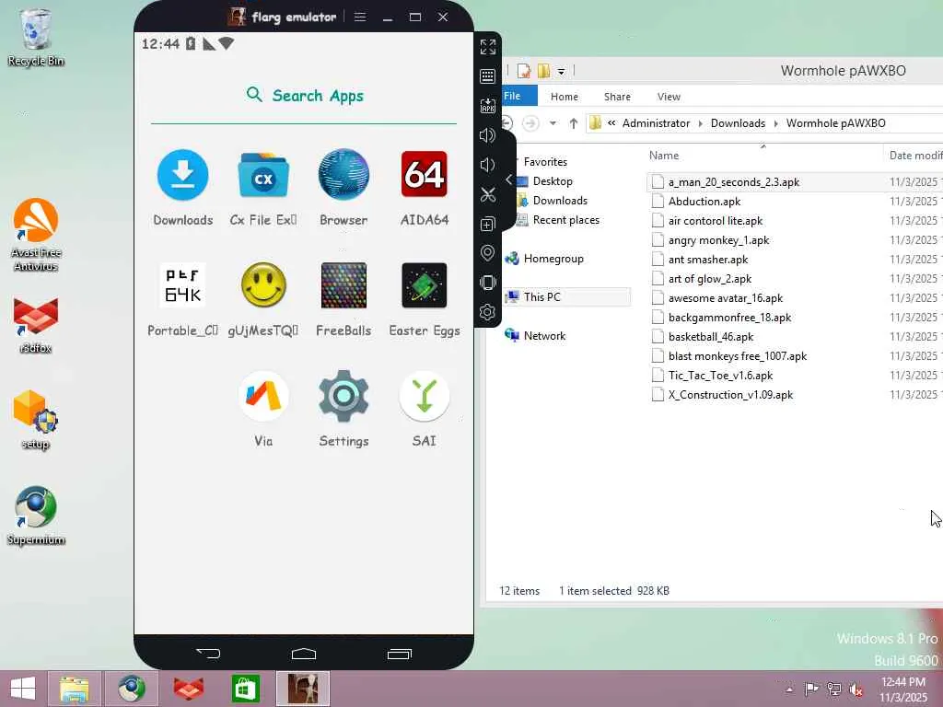Launch the AIDA64 app
Image resolution: width=943 pixels, height=707 pixels.
point(424,175)
